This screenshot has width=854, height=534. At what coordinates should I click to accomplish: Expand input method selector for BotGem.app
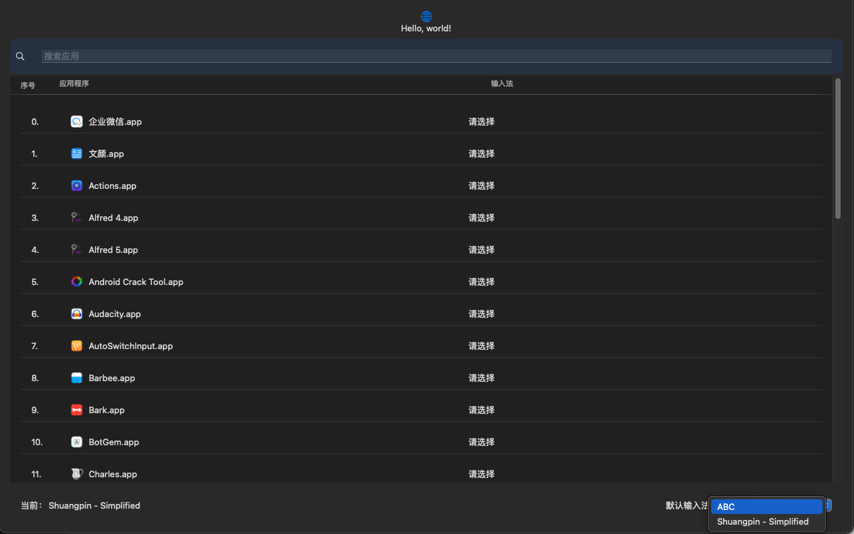[x=481, y=442]
